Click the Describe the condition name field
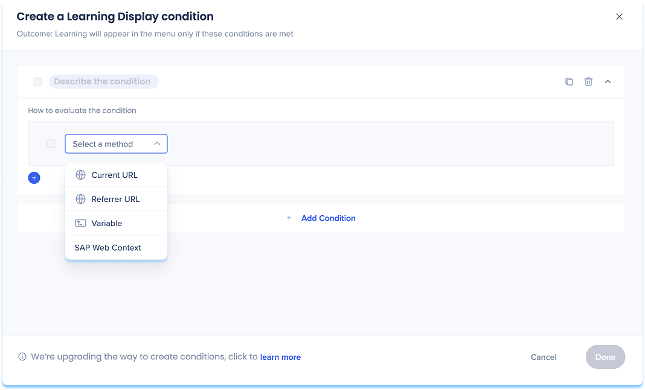The width and height of the screenshot is (645, 390). pyautogui.click(x=103, y=81)
